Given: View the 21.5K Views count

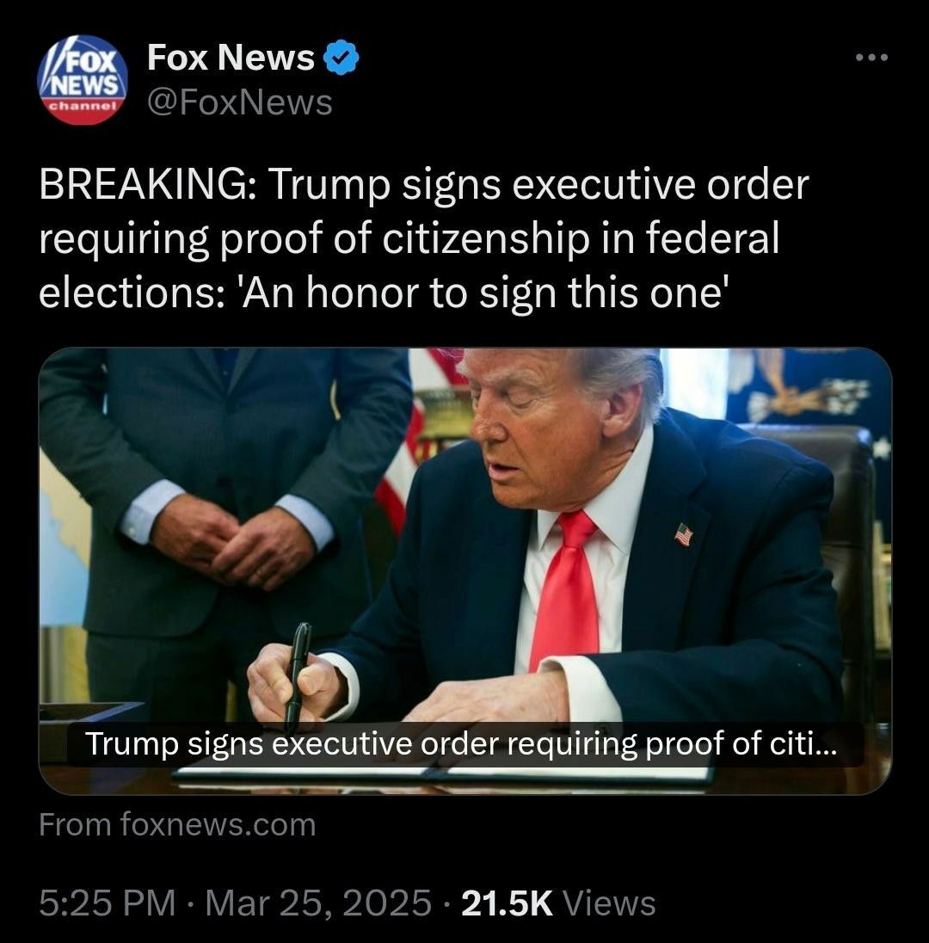Looking at the screenshot, I should (558, 903).
